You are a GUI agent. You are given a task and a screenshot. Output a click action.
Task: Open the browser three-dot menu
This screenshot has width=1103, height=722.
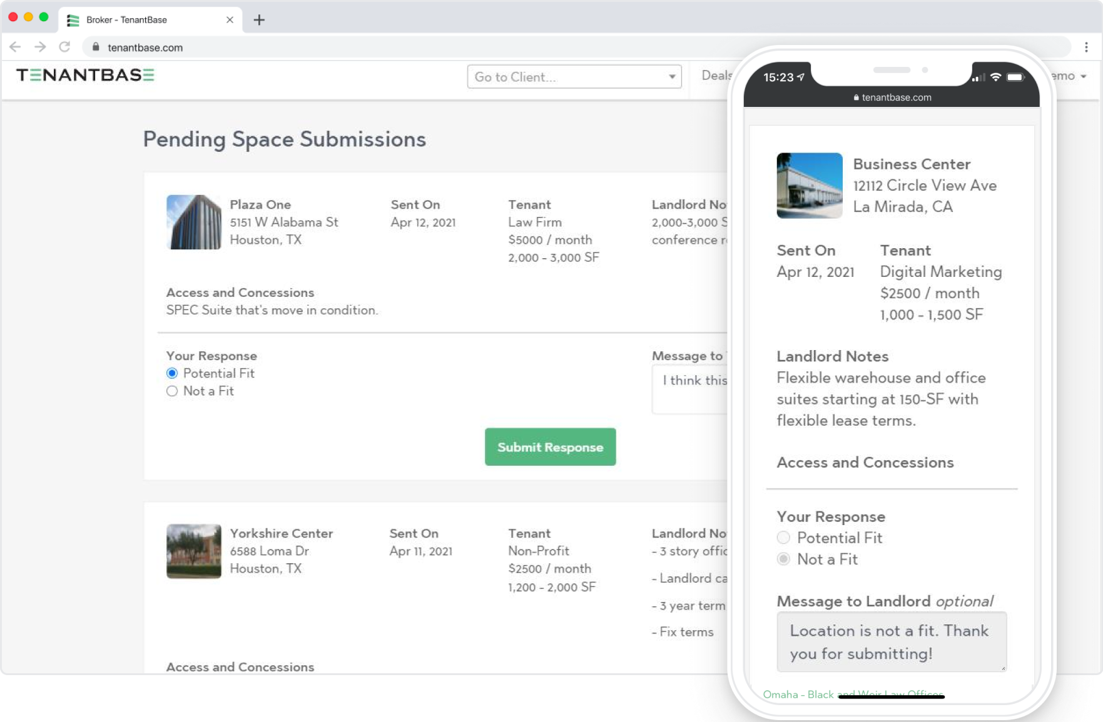coord(1086,47)
